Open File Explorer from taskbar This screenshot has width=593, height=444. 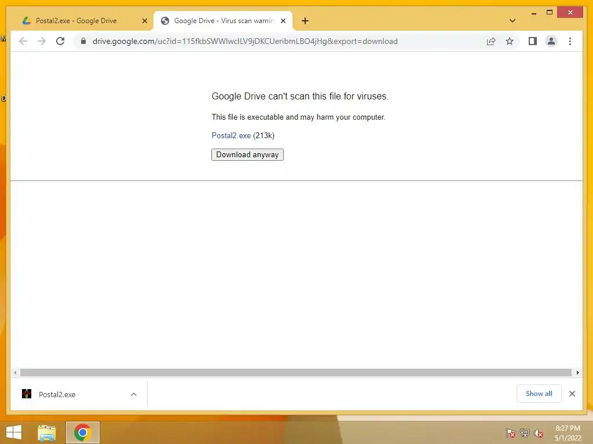[x=46, y=432]
